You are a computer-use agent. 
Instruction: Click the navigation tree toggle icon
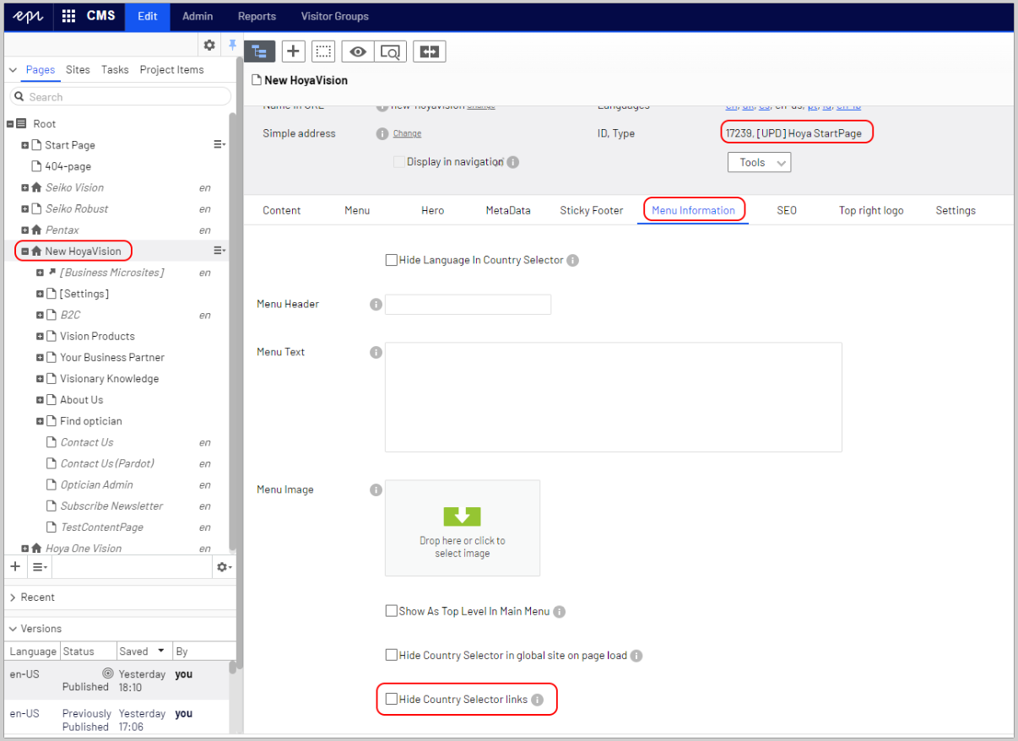pyautogui.click(x=259, y=51)
